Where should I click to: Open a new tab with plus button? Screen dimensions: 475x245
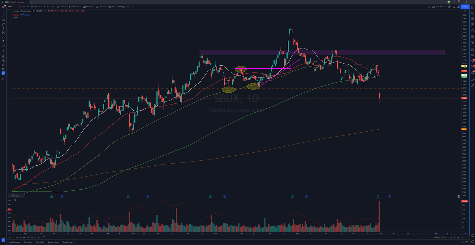click(x=31, y=2)
